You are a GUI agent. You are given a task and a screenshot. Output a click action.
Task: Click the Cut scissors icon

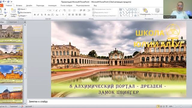tap(5, 9)
